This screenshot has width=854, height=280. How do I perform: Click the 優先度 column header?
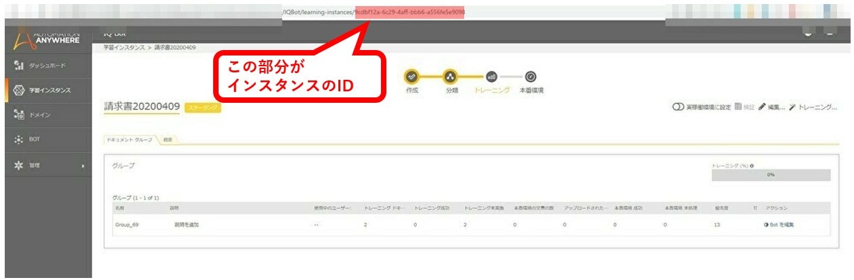point(721,208)
